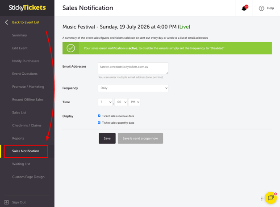Open Custom Page Design
Image resolution: width=280 pixels, height=207 pixels.
pyautogui.click(x=28, y=177)
